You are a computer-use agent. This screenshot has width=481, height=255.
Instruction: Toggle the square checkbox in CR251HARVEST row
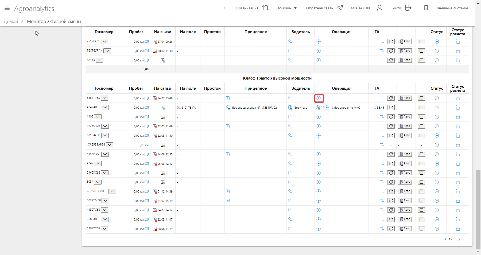pos(421,191)
